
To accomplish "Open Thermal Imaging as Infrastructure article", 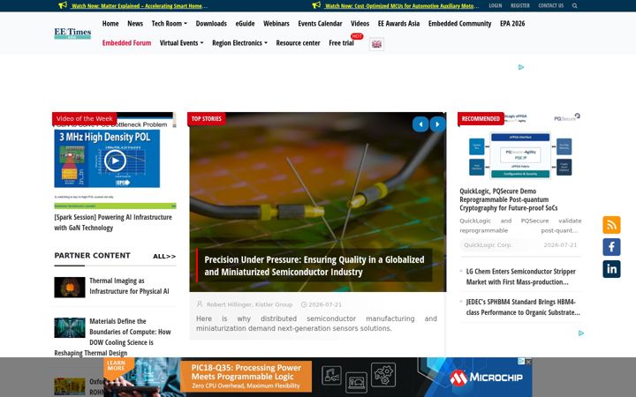I will [129, 286].
